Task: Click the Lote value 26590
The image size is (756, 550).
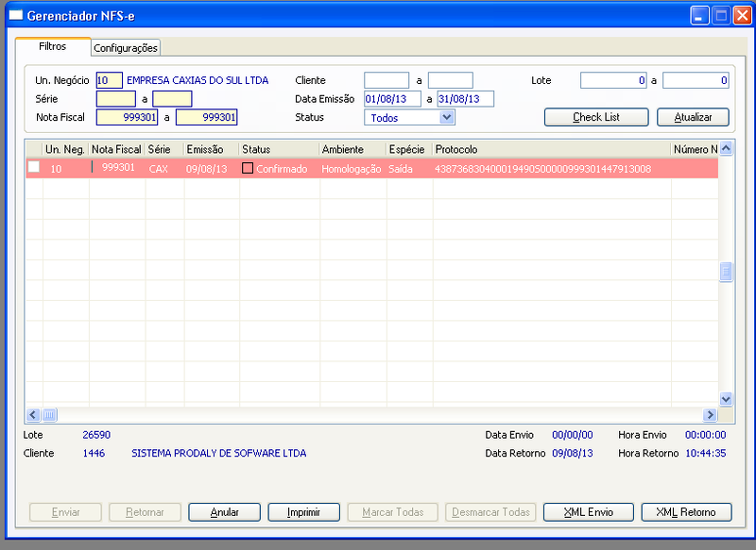Action: tap(96, 435)
